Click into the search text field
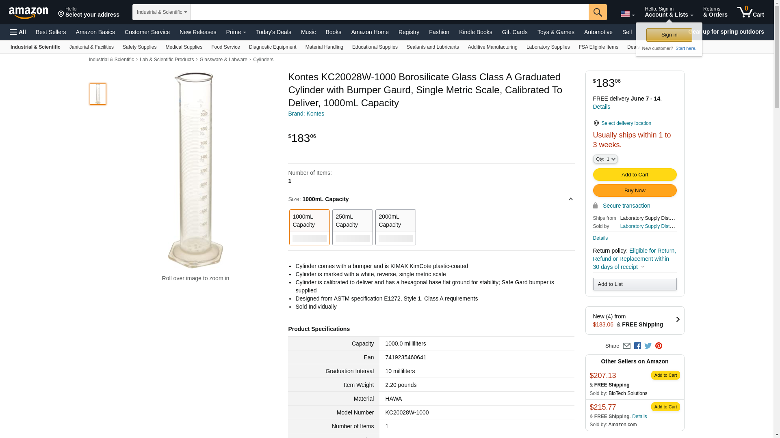 pyautogui.click(x=389, y=12)
